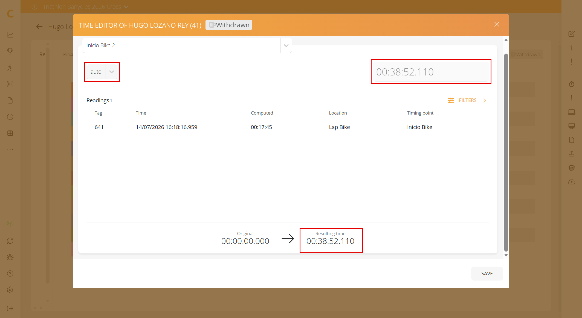
Task: Click the reading time 14/07/2026 16:18:16.959
Action: [x=166, y=127]
